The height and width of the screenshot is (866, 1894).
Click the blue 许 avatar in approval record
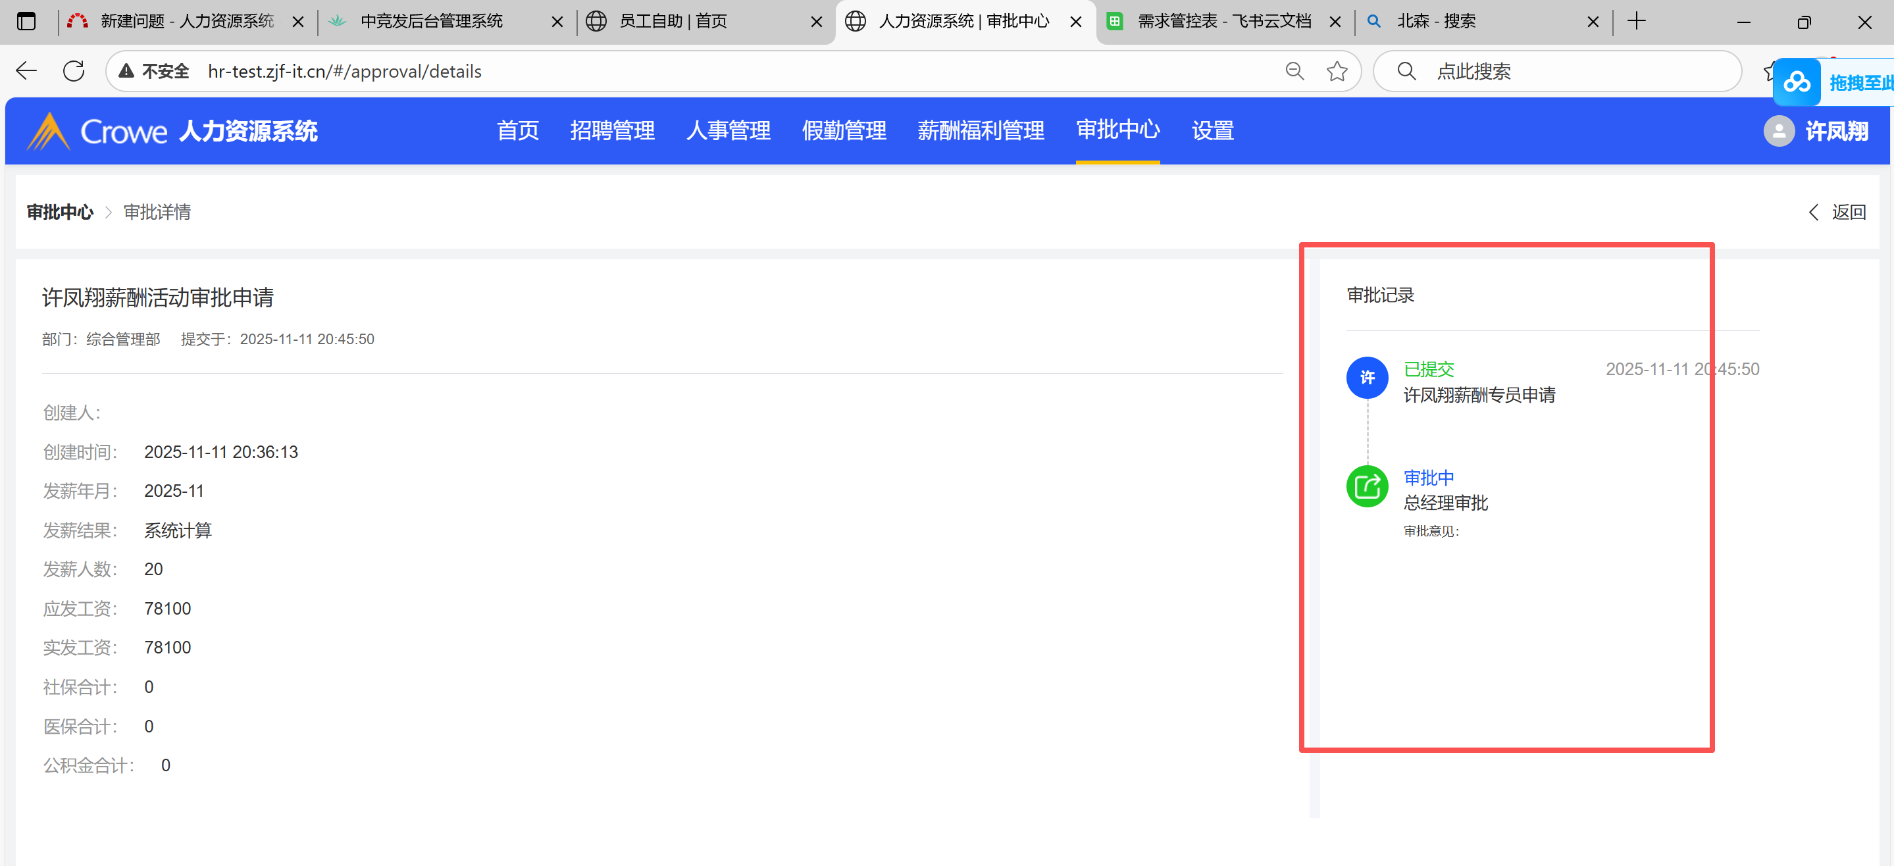click(x=1367, y=378)
